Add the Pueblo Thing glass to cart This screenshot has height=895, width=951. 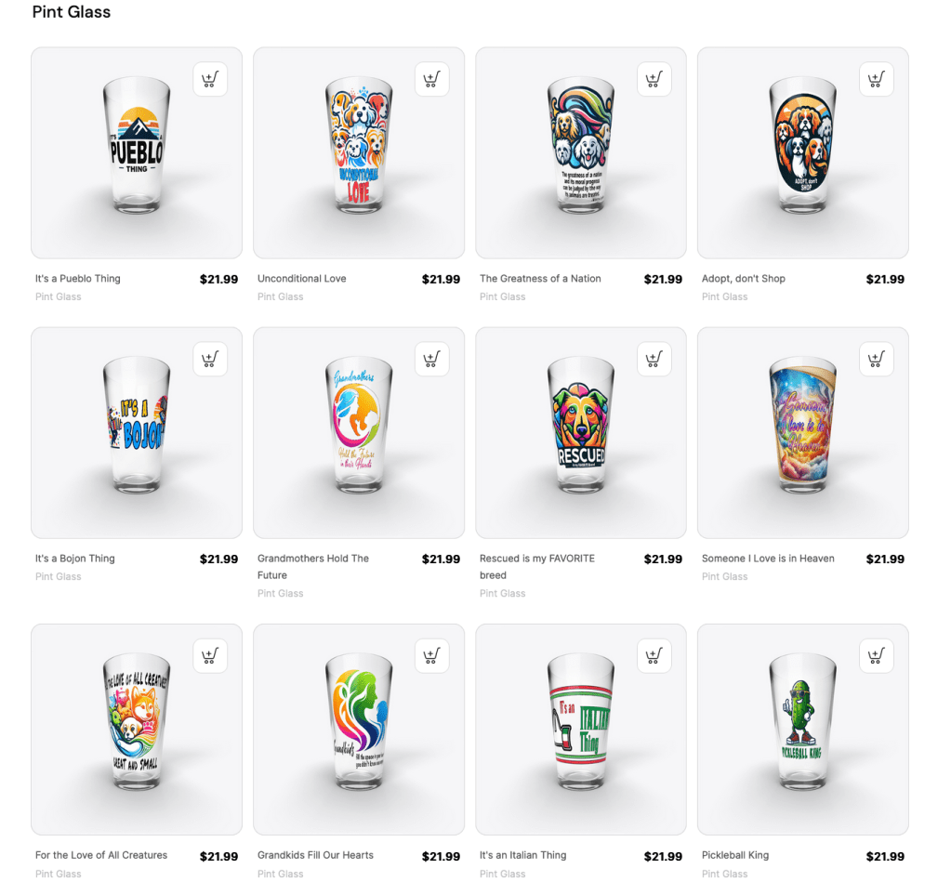pos(210,79)
